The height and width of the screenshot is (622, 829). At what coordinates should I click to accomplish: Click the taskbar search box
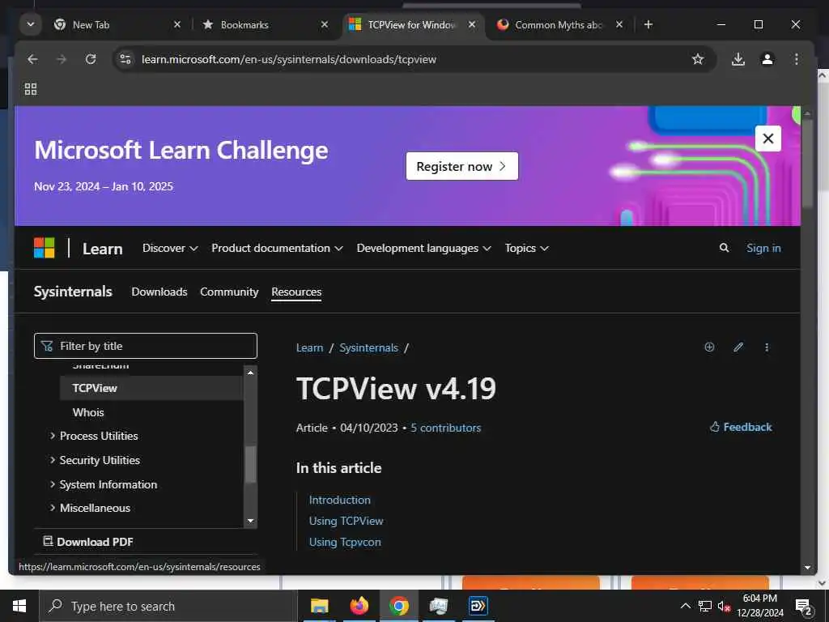click(x=168, y=606)
